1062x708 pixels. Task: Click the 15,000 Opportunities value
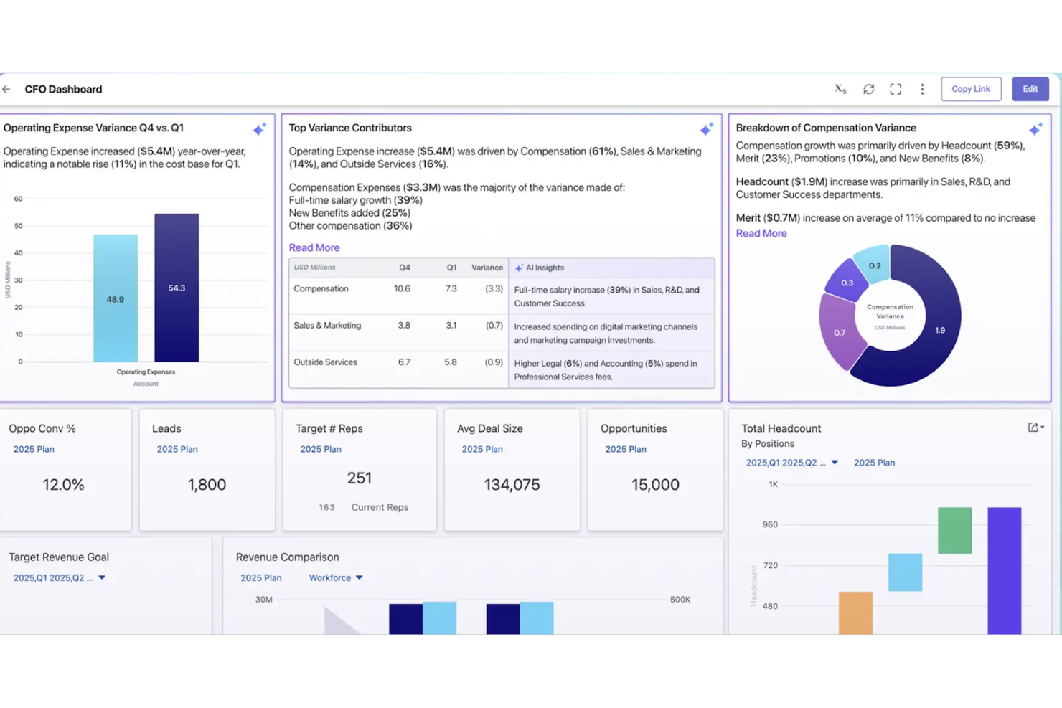tap(655, 485)
